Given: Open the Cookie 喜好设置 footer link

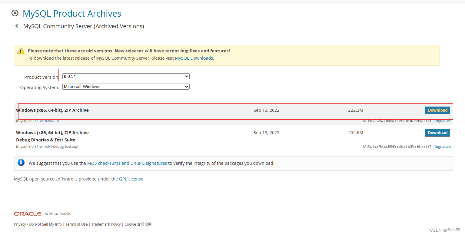Looking at the screenshot, I should [138, 224].
